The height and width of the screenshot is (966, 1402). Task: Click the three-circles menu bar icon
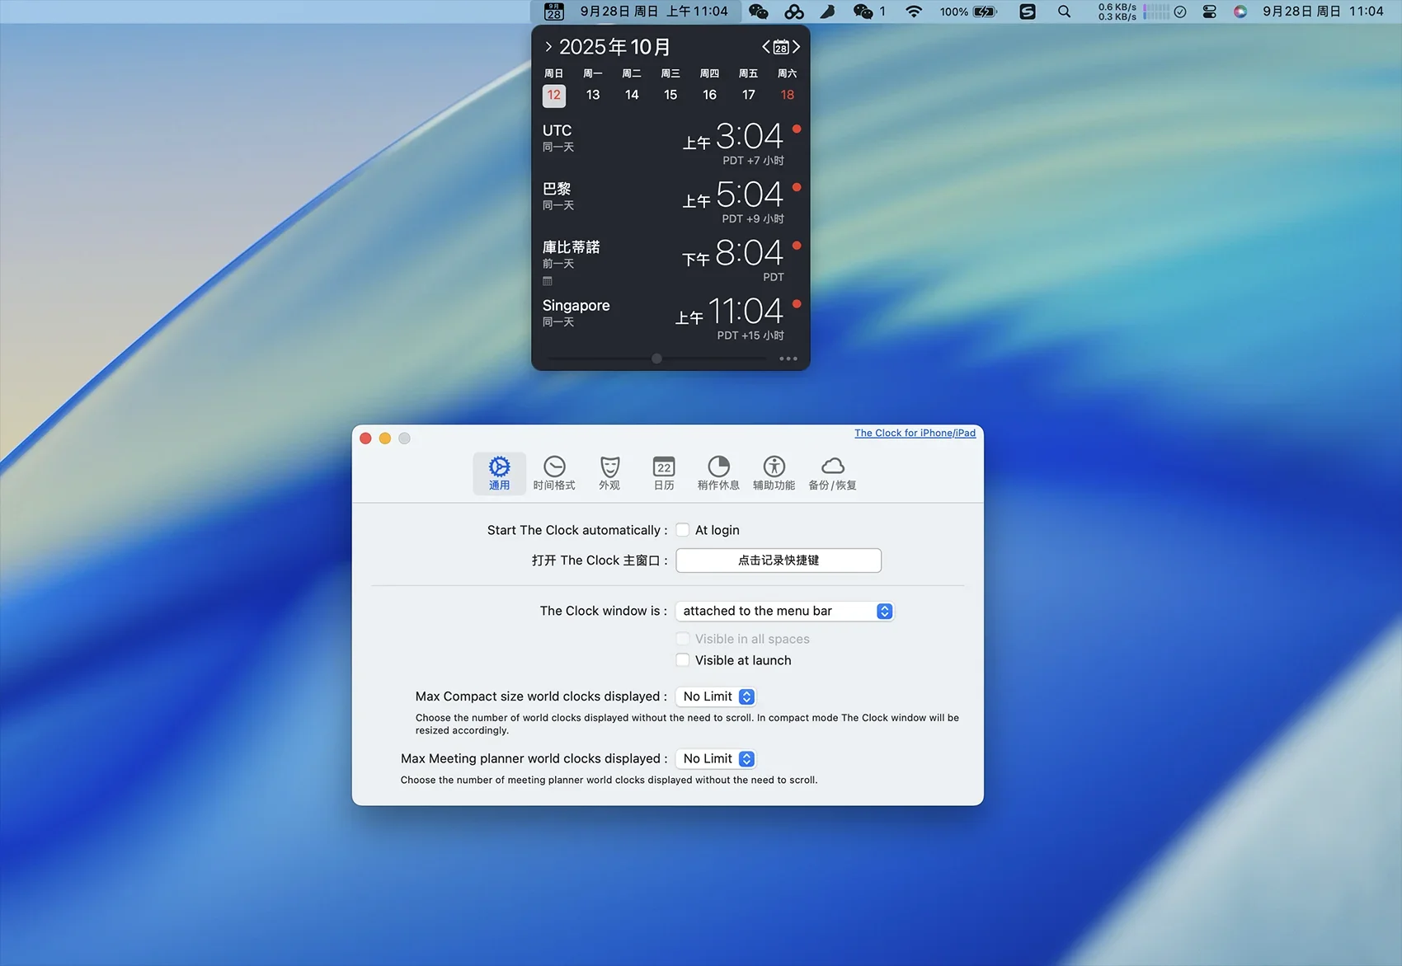pyautogui.click(x=794, y=12)
